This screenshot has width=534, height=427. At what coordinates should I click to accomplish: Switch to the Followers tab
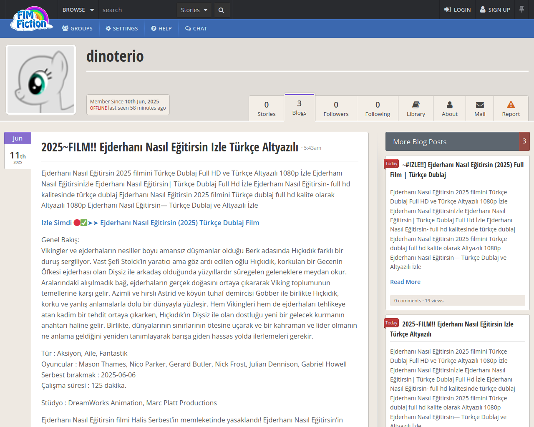pos(336,108)
